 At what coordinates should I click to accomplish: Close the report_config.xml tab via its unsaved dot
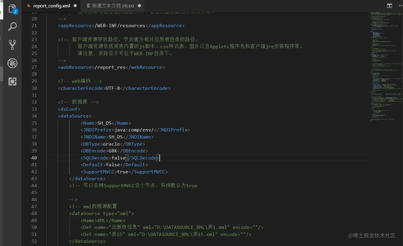point(75,6)
